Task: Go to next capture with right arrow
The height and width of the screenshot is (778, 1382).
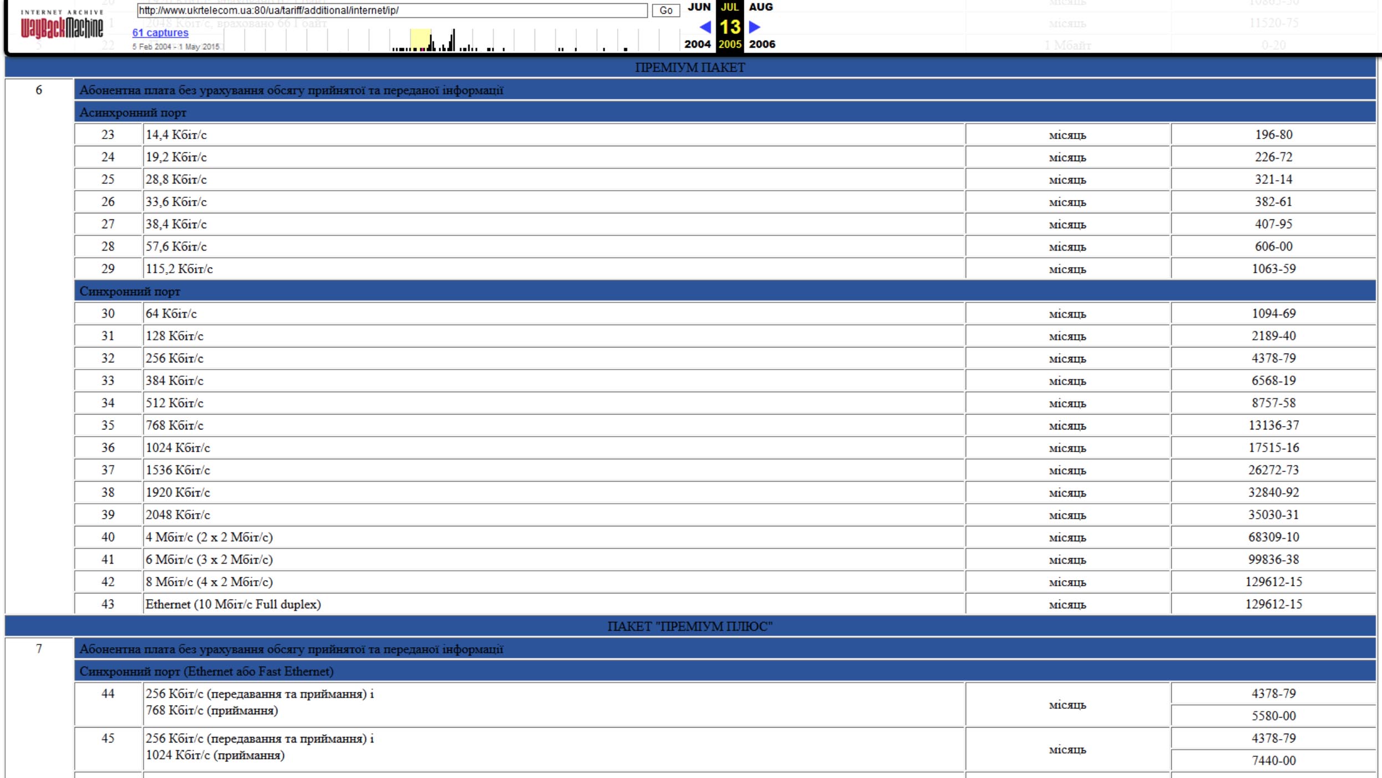Action: (x=754, y=27)
